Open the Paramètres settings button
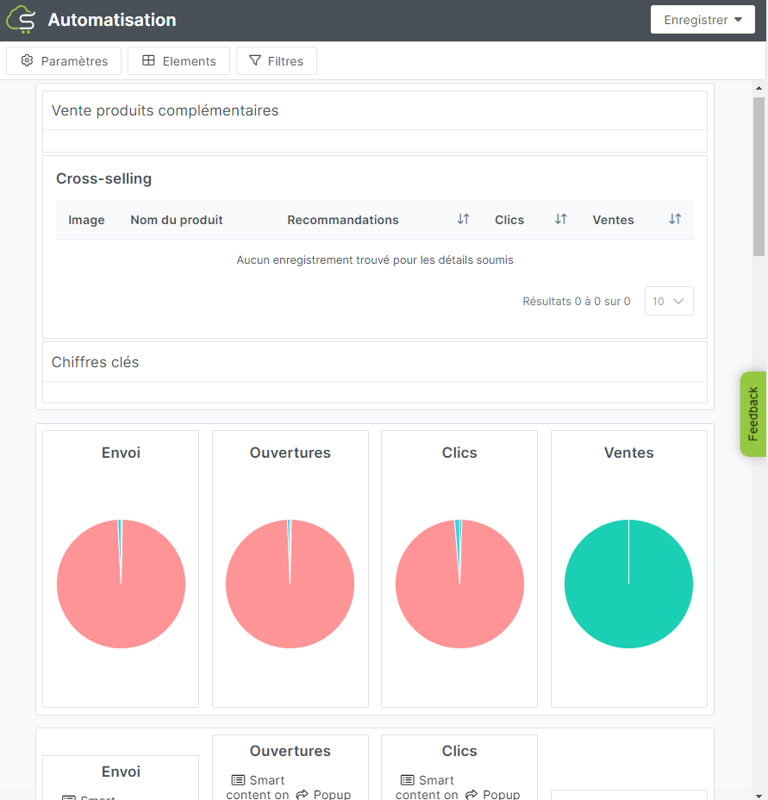 64,60
